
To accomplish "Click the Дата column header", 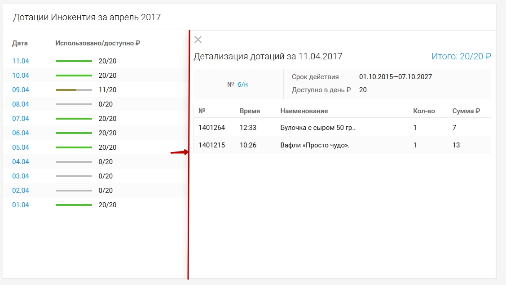I will click(x=20, y=43).
